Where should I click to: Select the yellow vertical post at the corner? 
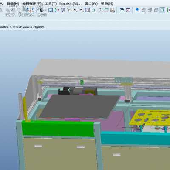[x=25, y=109]
